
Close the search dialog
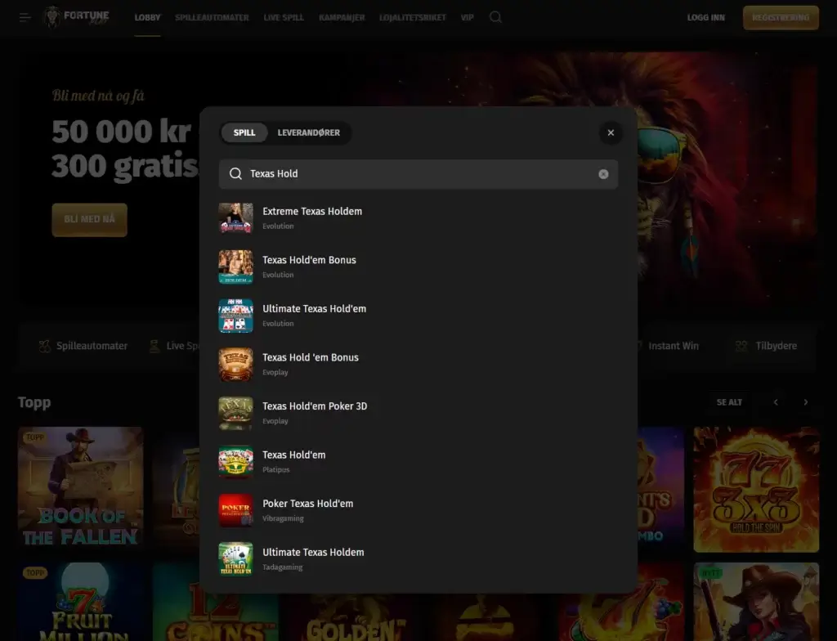pos(611,132)
